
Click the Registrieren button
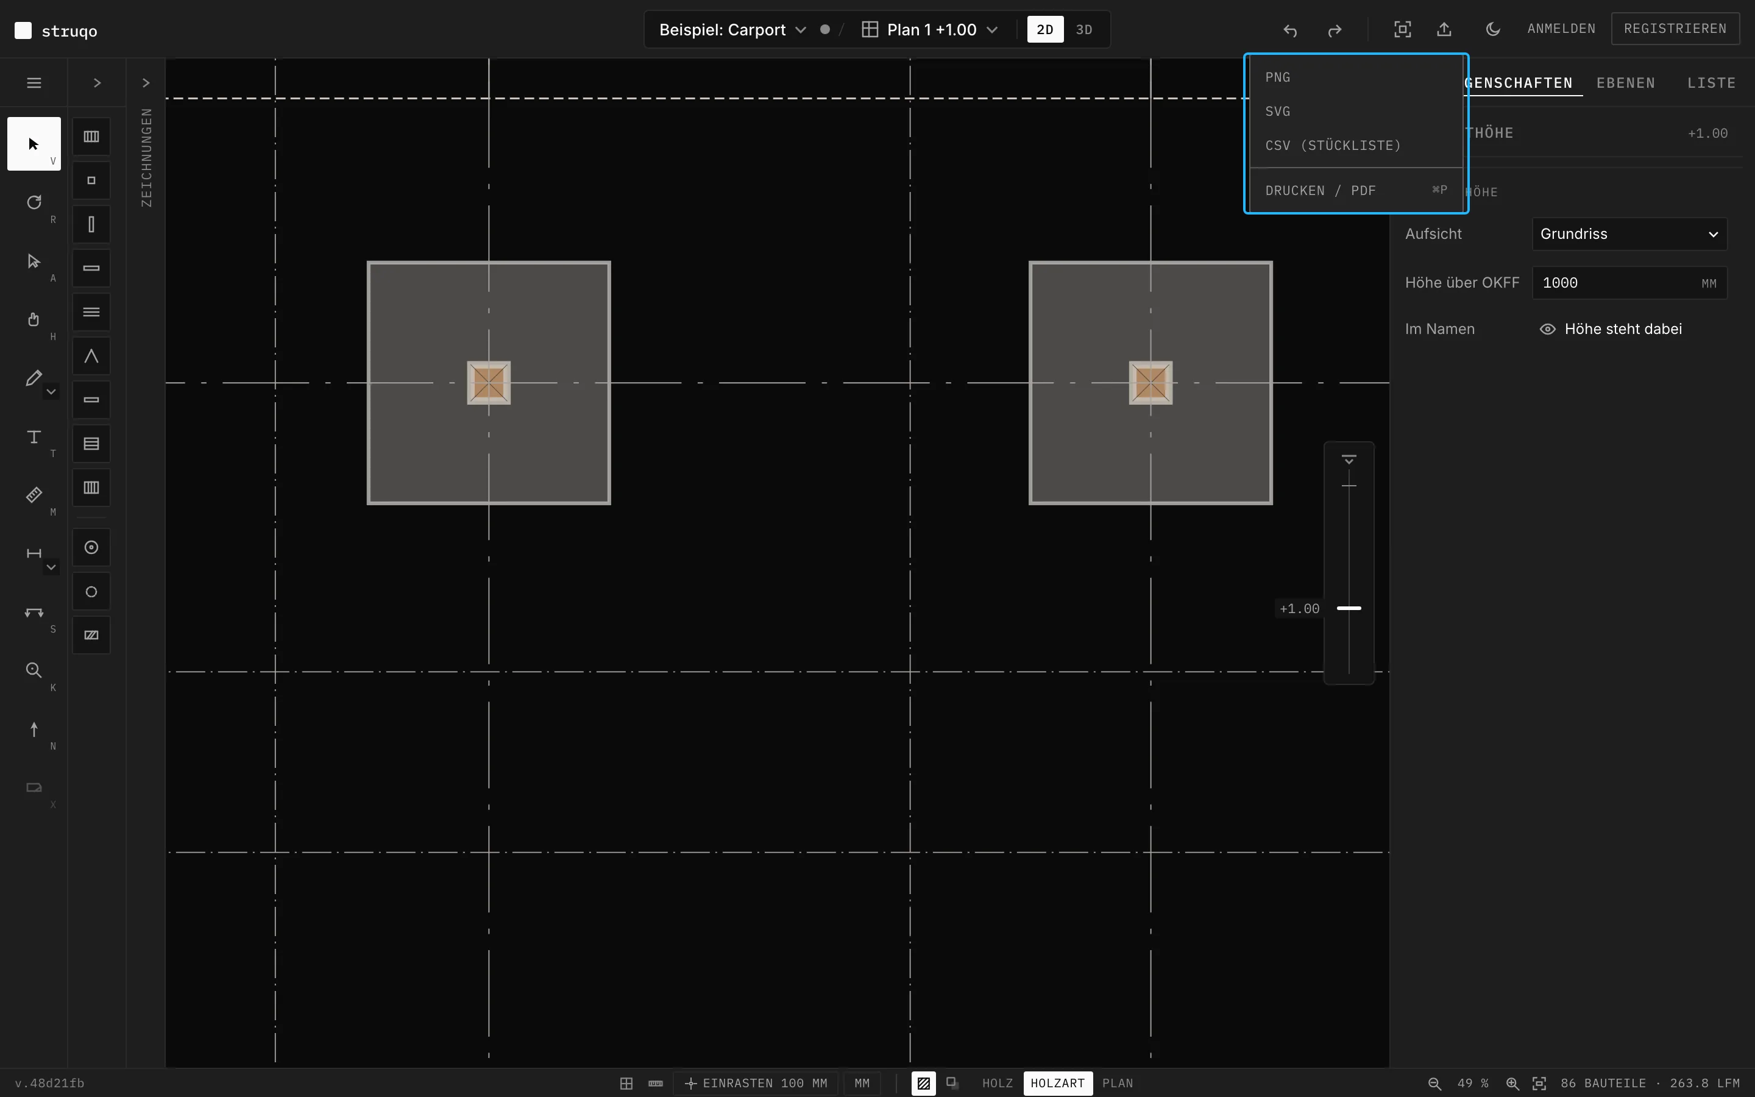[x=1675, y=29]
